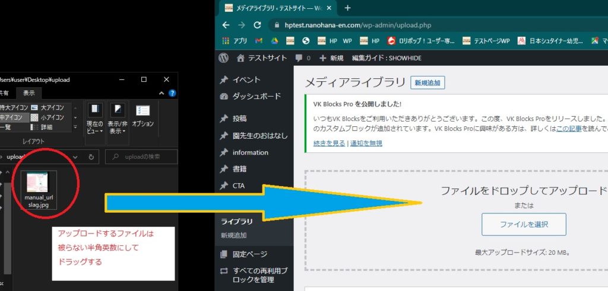Click the 新規追加 button beside メディアライブラリ
This screenshot has width=608, height=291.
coord(427,83)
